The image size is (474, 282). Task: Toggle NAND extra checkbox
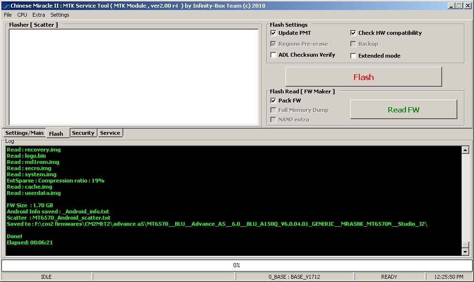click(x=273, y=120)
